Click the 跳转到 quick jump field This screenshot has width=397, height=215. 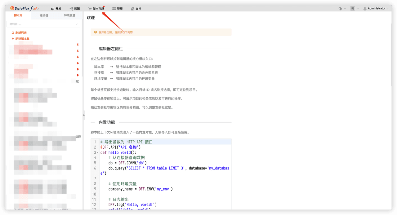point(43,24)
